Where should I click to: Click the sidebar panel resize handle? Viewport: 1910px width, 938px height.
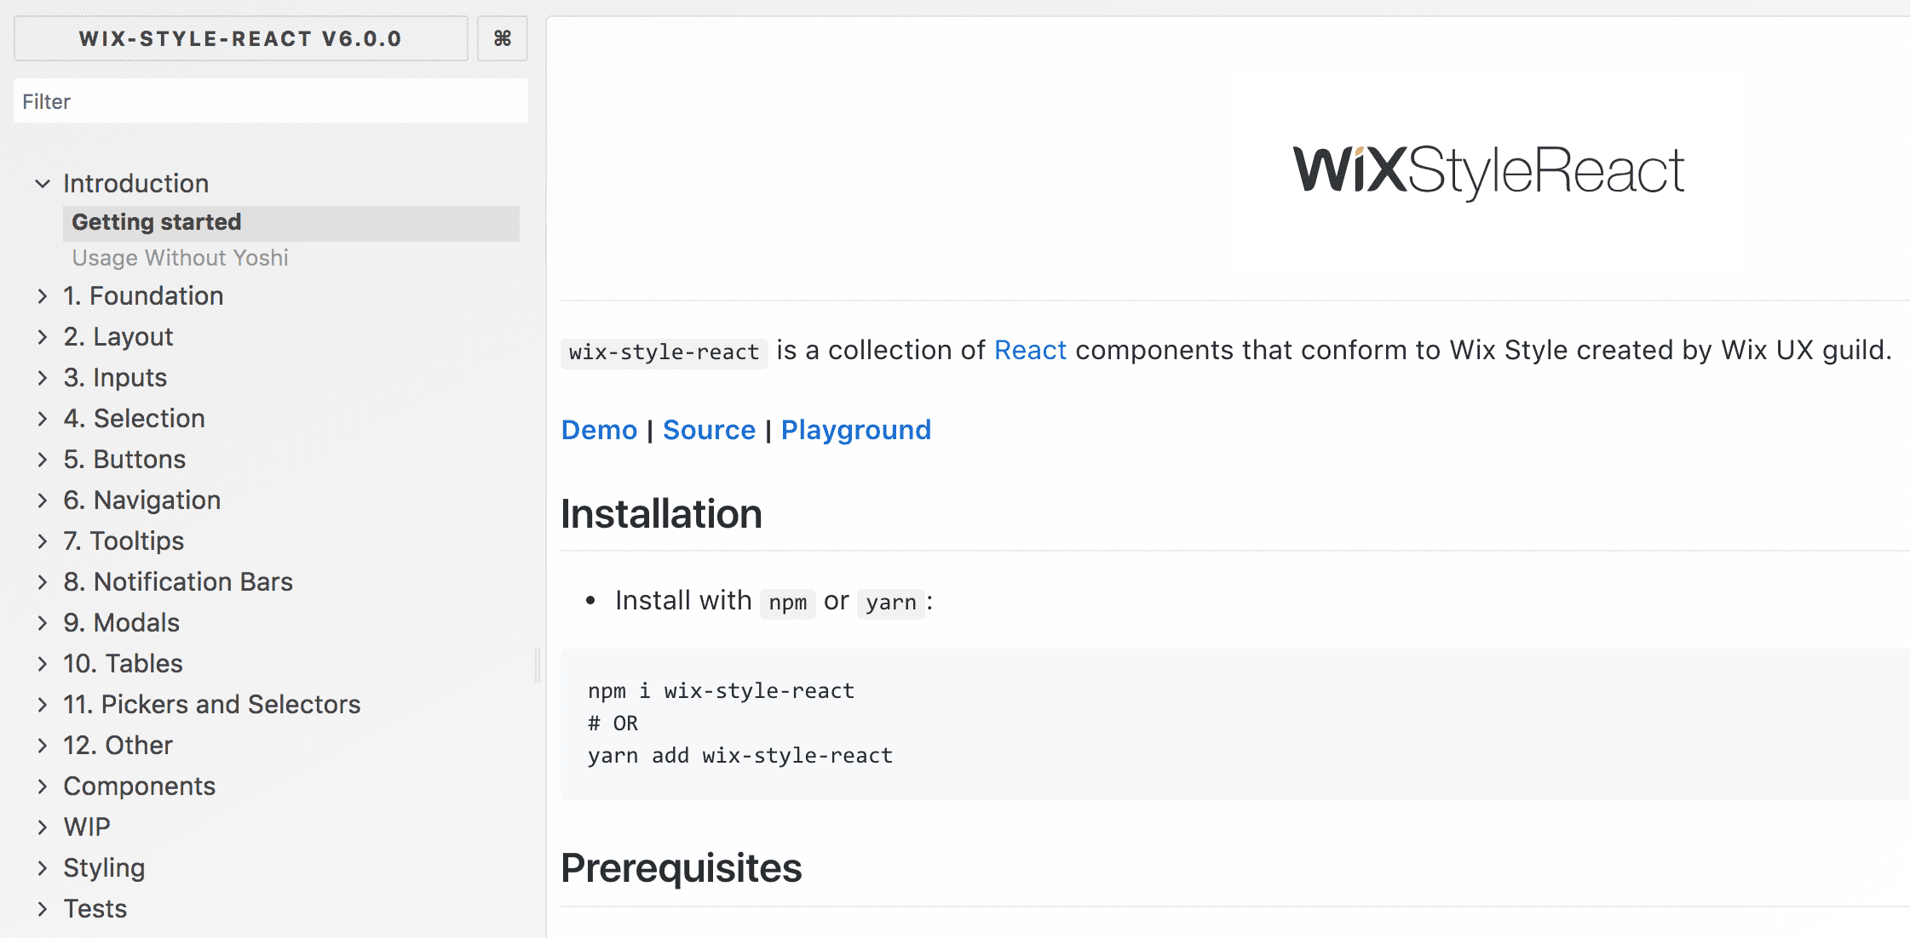tap(538, 665)
